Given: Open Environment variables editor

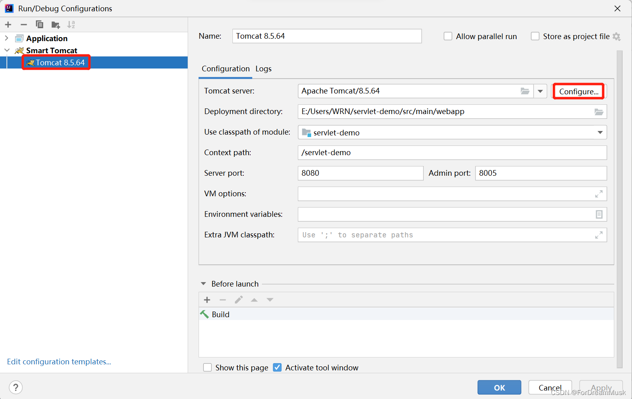Looking at the screenshot, I should click(x=599, y=214).
